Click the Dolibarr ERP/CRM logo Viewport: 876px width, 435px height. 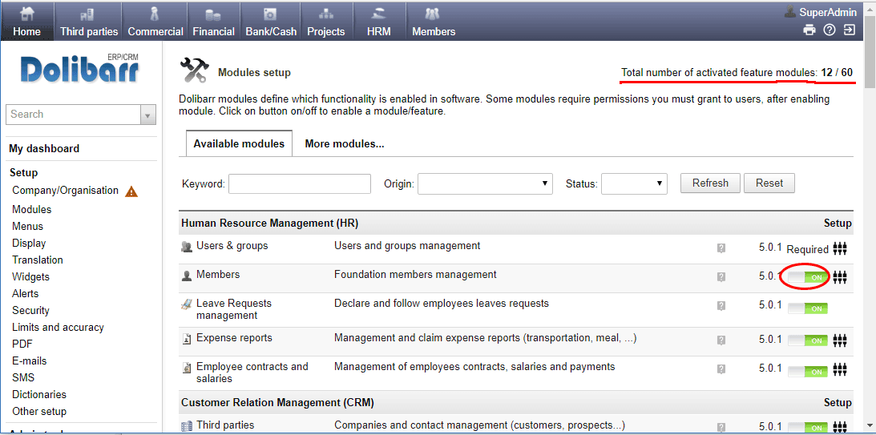coord(79,70)
